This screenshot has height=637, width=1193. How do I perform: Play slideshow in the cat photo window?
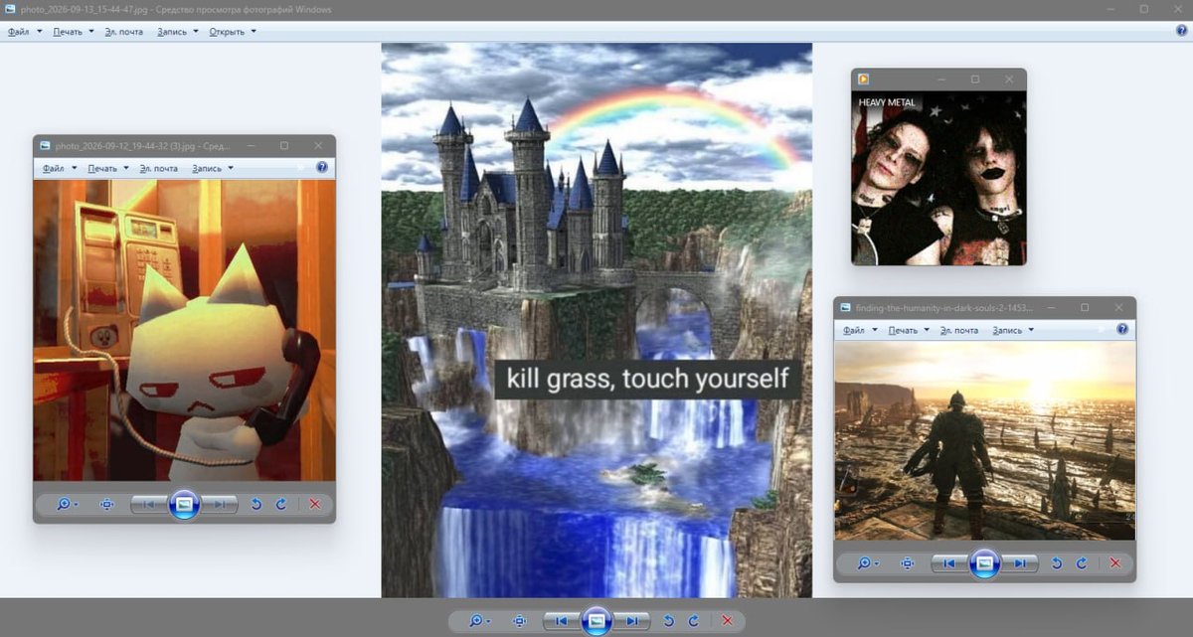click(x=184, y=505)
